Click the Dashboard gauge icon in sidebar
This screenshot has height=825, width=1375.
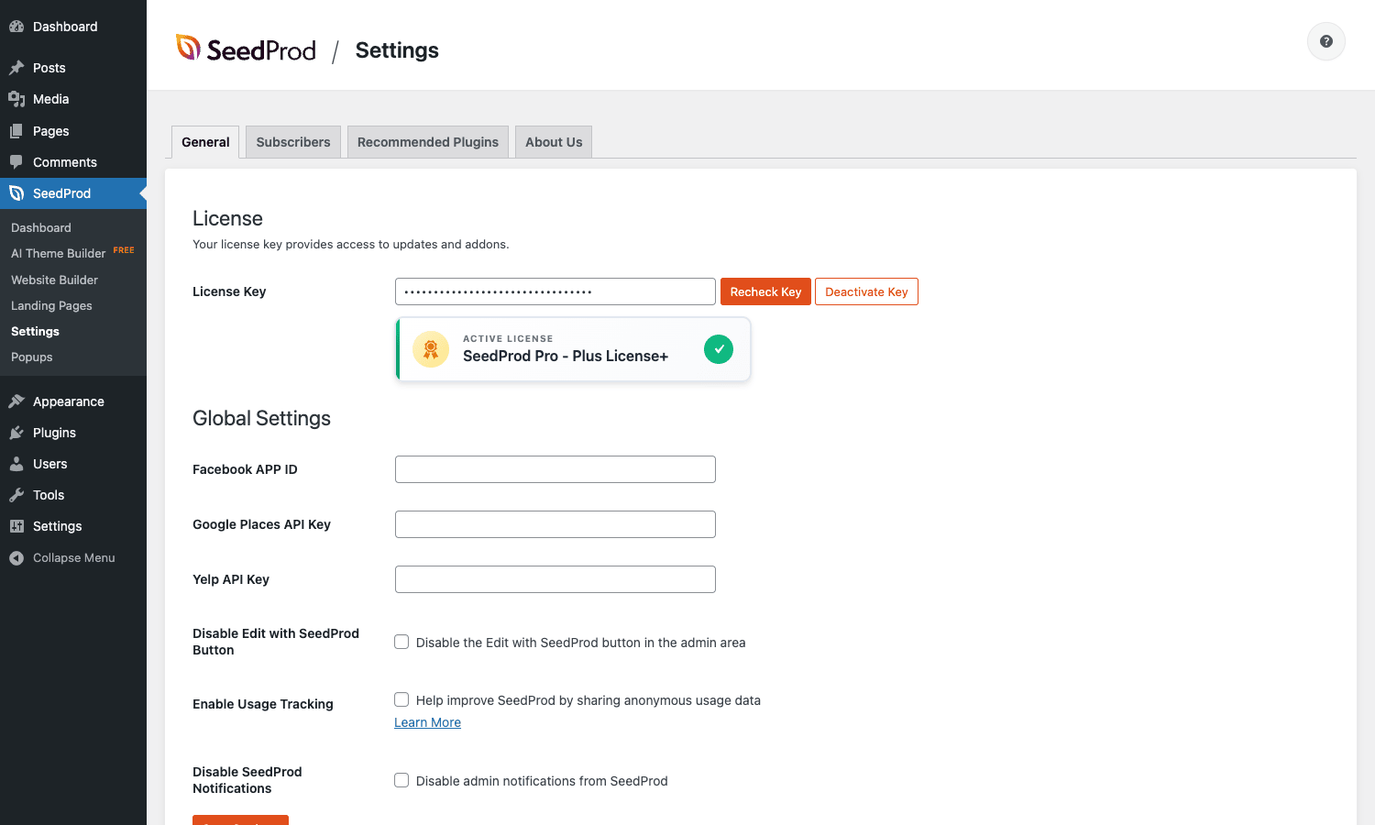tap(16, 27)
